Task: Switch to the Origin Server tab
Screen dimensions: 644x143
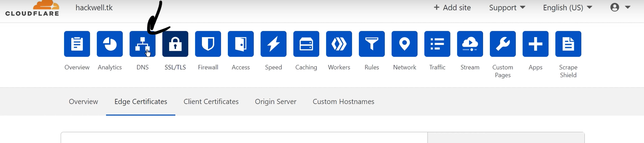Action: (x=275, y=102)
